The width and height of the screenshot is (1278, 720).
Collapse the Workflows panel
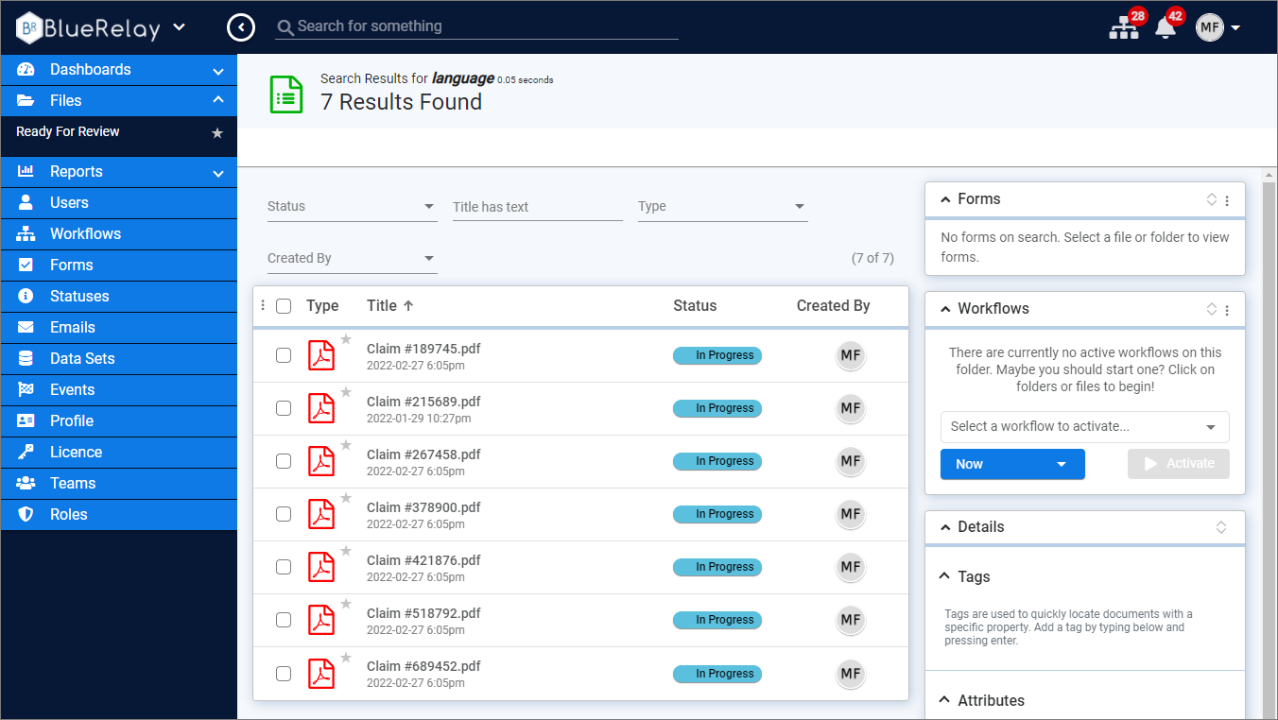click(944, 309)
